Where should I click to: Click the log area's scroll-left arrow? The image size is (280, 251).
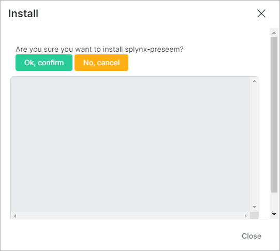click(15, 216)
